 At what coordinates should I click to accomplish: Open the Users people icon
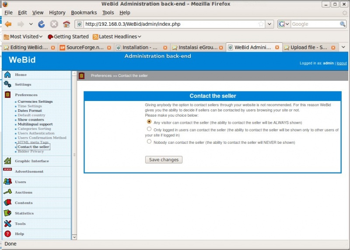(x=7, y=182)
